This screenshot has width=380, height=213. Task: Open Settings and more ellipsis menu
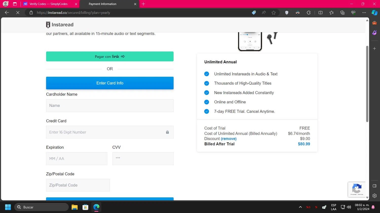pyautogui.click(x=364, y=13)
